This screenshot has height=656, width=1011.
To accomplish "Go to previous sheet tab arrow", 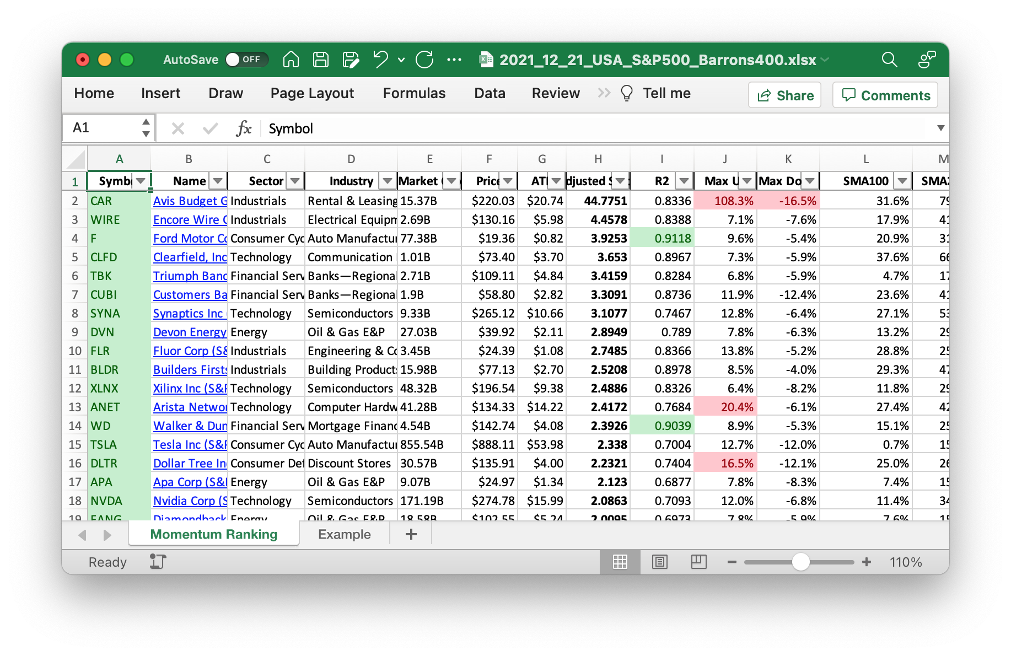I will [83, 535].
